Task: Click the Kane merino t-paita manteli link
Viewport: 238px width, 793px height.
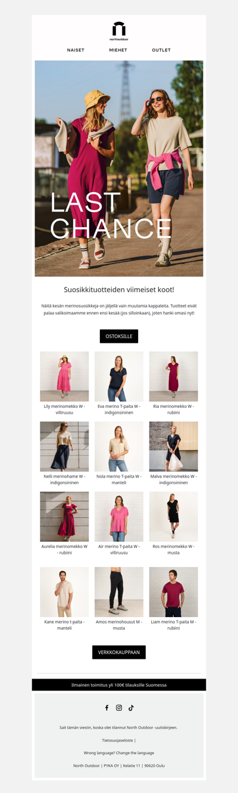Action: pyautogui.click(x=64, y=625)
